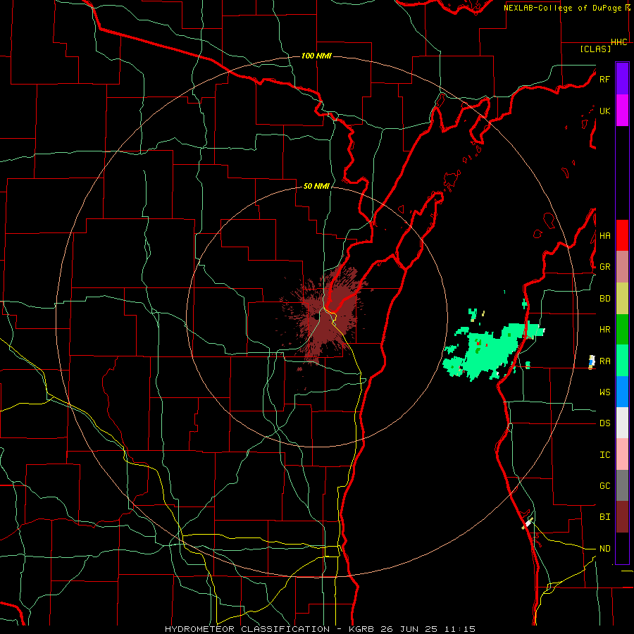Click the Hydrometeor Classification KGRB title text
This screenshot has height=634, width=634.
click(320, 629)
